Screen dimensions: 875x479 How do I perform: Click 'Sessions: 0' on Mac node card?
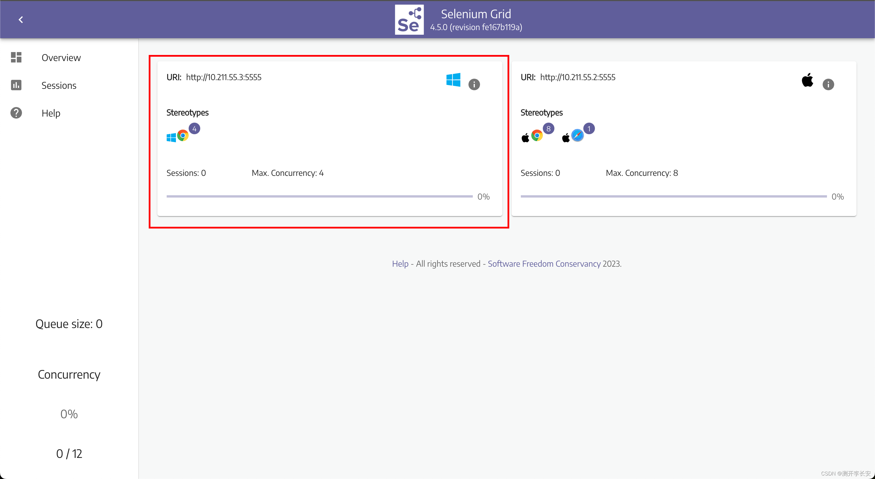[x=540, y=173]
